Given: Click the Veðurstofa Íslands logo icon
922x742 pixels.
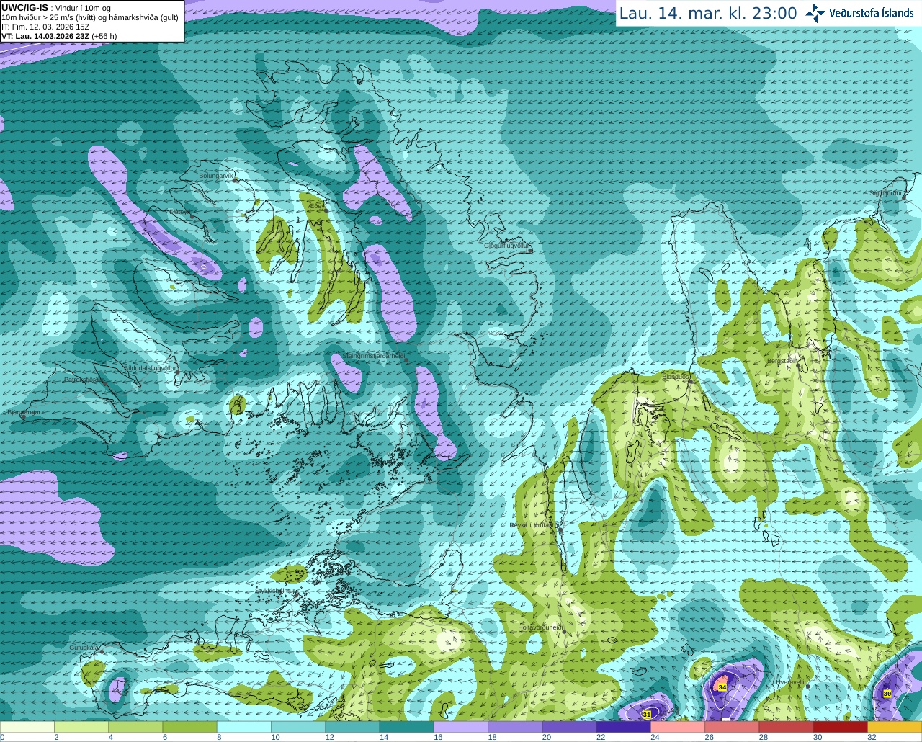Looking at the screenshot, I should point(815,13).
